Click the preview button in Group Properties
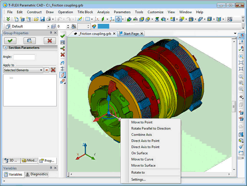The image size is (247, 186). [29, 41]
